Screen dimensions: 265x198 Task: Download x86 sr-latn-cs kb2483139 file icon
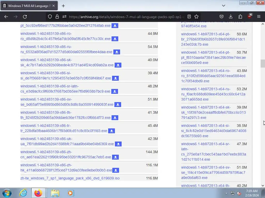(x=115, y=91)
